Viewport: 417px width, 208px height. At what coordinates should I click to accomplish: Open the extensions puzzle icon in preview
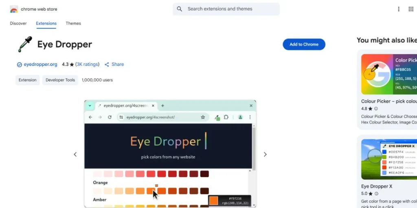point(226,117)
